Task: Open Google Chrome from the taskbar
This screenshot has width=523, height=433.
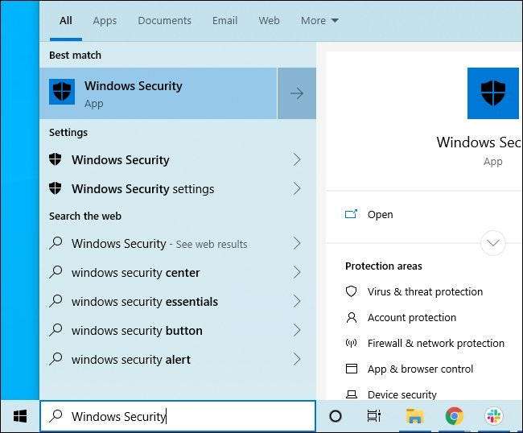Action: [454, 416]
